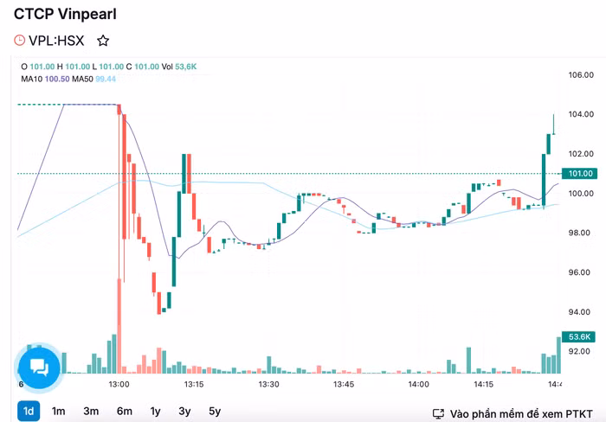Click the 101.00 current price tag
Image resolution: width=606 pixels, height=422 pixels.
581,174
